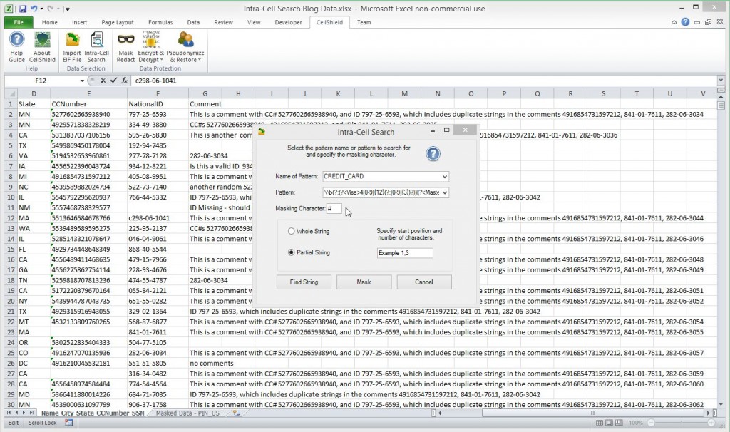
Task: Click the Example 1,3 position field
Action: [405, 253]
